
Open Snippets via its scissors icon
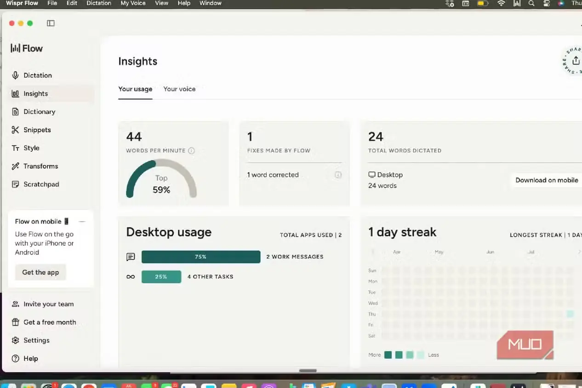15,130
